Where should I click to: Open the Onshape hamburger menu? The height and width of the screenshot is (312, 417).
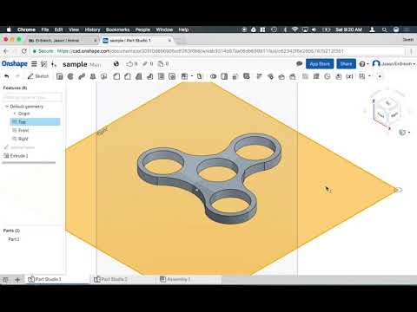click(x=34, y=64)
